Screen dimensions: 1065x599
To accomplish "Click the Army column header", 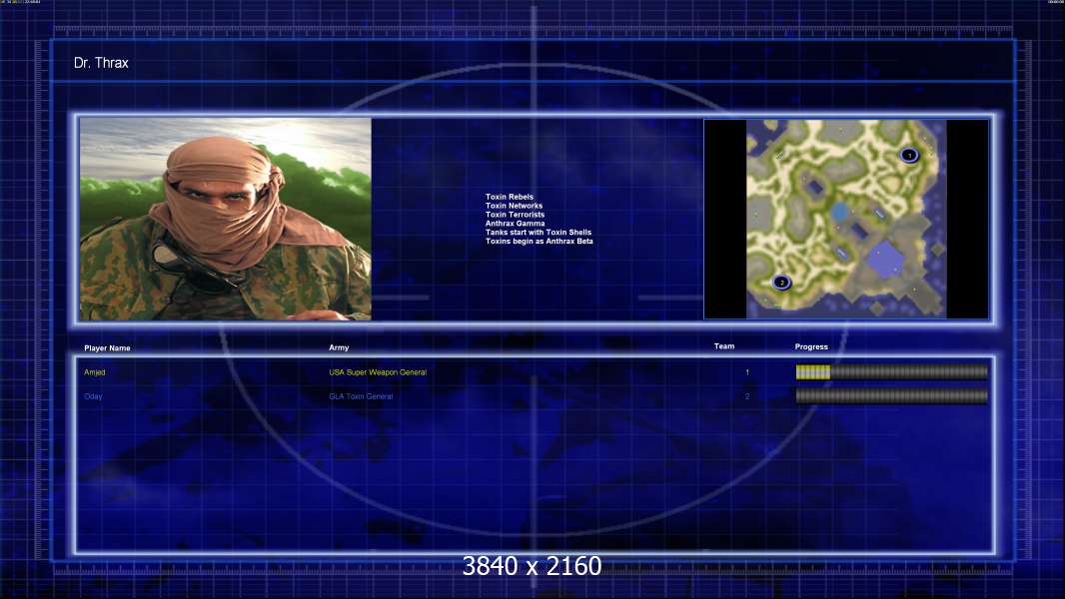I will click(339, 347).
